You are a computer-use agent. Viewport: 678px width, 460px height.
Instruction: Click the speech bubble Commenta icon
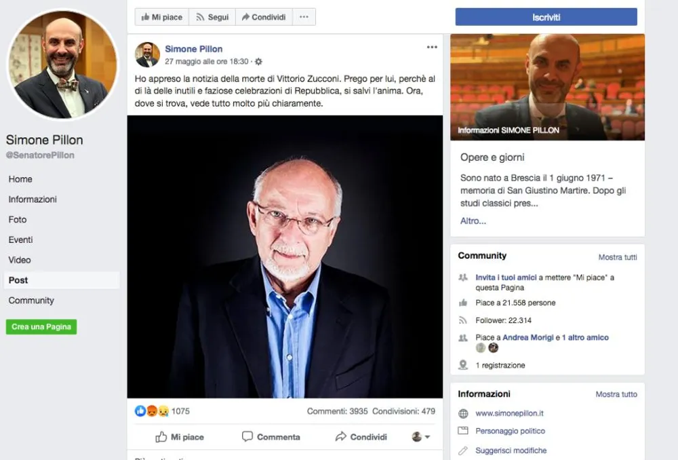(247, 437)
